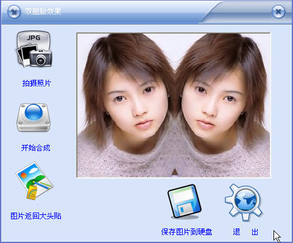Click the round arrow icon in title bar

click(14, 12)
